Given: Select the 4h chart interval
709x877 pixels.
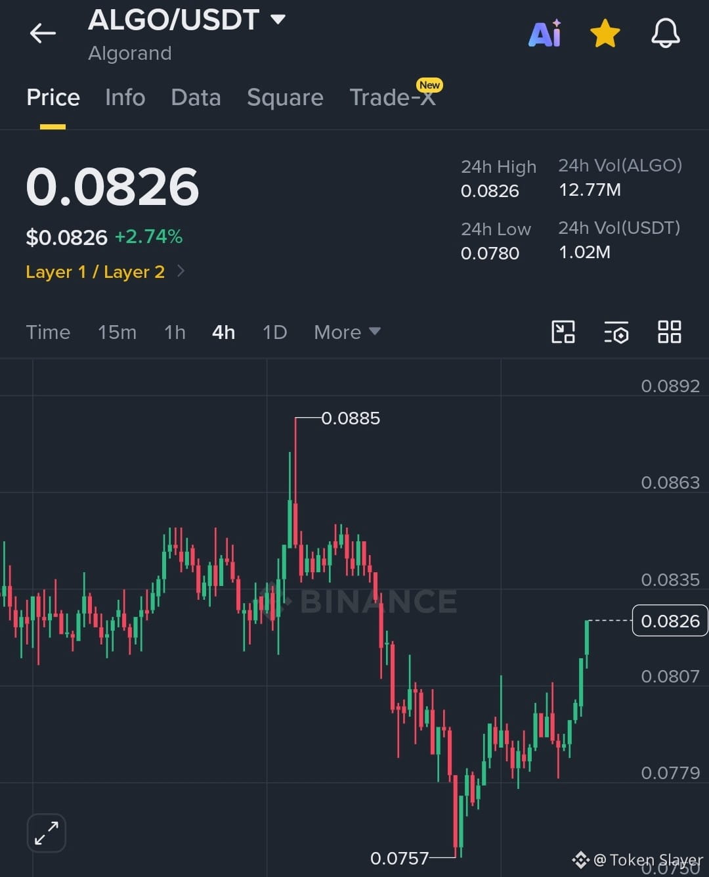Looking at the screenshot, I should coord(223,332).
